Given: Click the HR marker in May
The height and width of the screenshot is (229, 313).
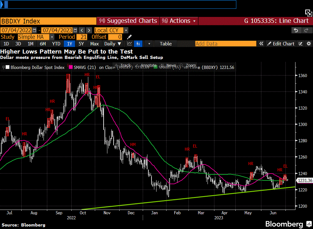Looking at the screenshot, I should (x=251, y=164).
